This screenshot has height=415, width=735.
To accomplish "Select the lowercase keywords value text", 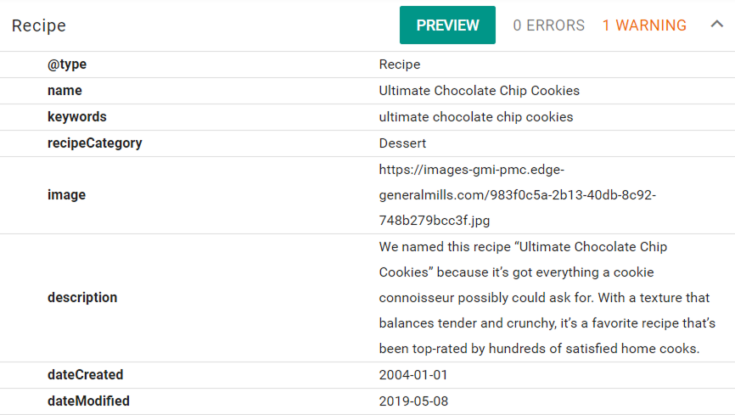I will click(476, 117).
